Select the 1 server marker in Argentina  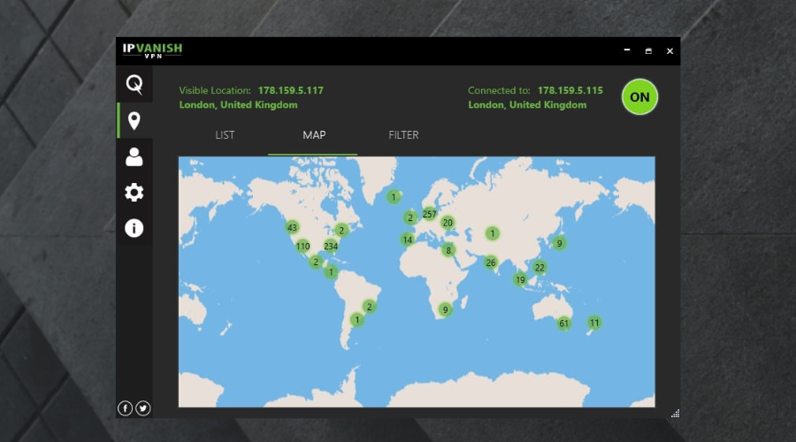click(x=357, y=320)
